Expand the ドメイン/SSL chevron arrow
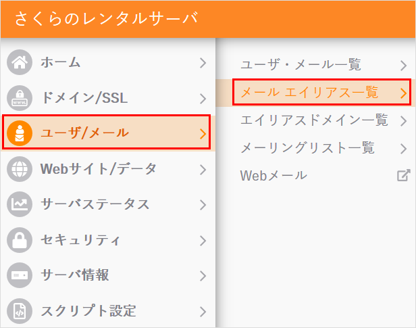This screenshot has width=416, height=328. [203, 98]
